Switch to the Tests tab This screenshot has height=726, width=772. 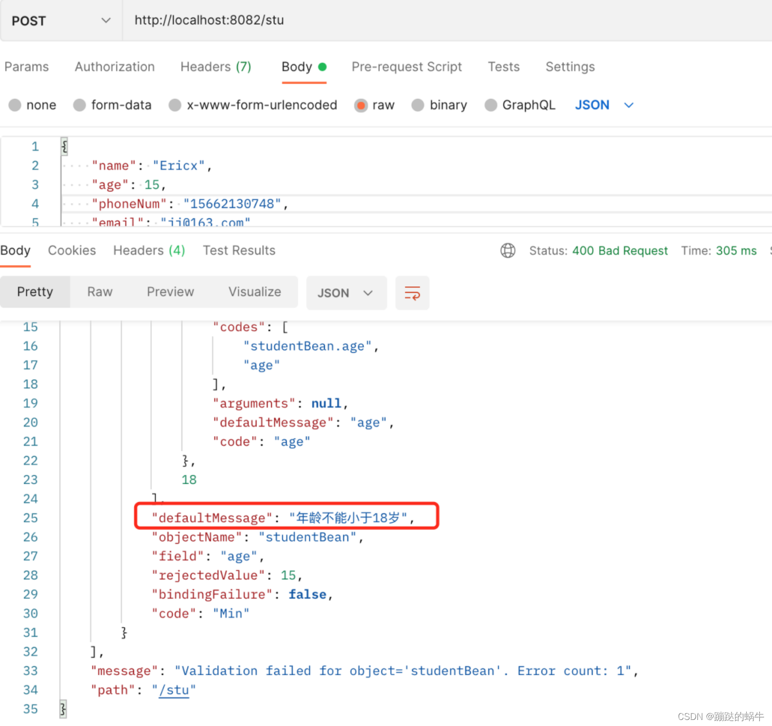[503, 67]
